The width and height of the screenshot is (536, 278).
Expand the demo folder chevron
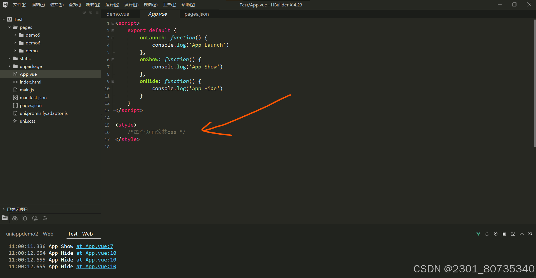click(x=15, y=51)
